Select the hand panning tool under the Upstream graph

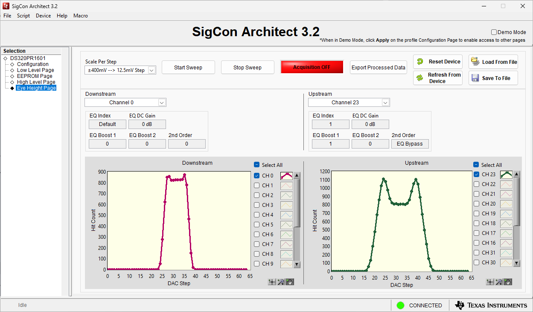pyautogui.click(x=508, y=282)
